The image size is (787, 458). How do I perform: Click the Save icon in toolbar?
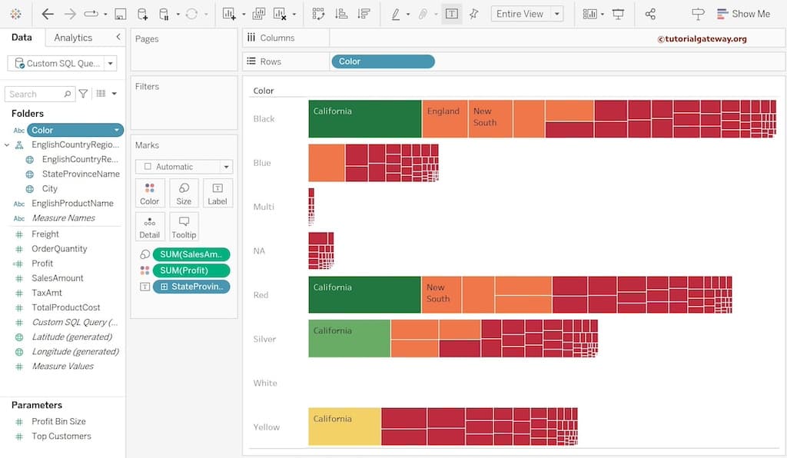pos(120,14)
